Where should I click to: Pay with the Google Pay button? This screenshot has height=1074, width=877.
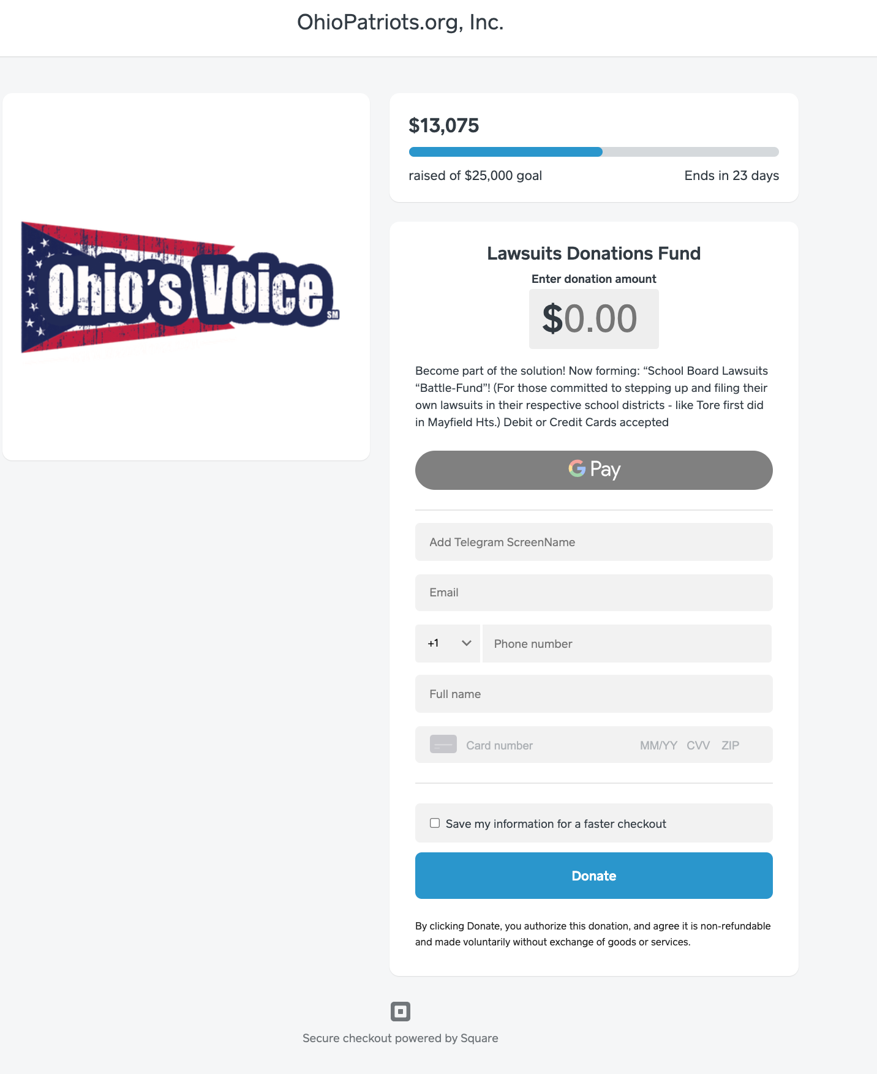(x=593, y=470)
